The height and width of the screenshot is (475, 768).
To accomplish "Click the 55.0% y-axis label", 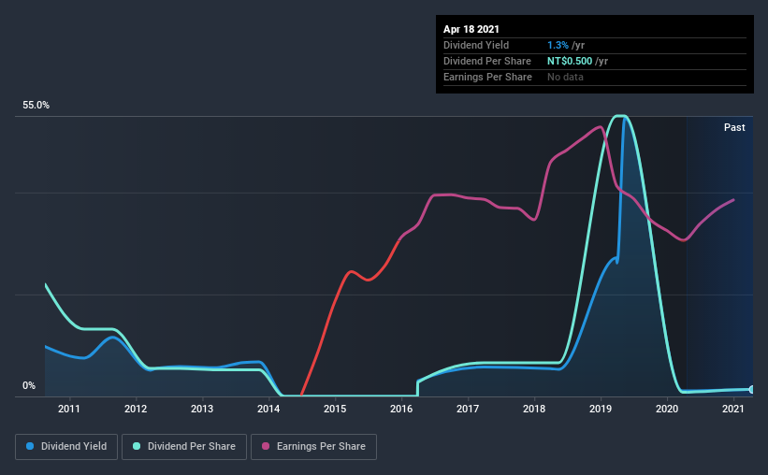I will click(x=36, y=106).
